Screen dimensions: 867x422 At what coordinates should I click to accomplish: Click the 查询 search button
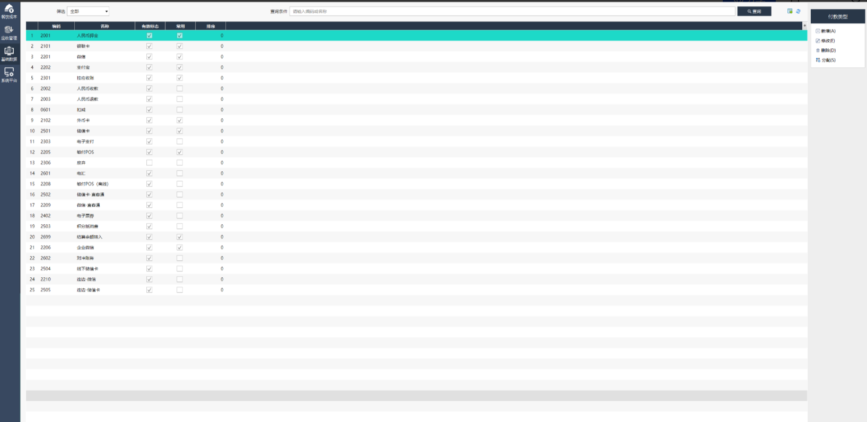pyautogui.click(x=754, y=11)
